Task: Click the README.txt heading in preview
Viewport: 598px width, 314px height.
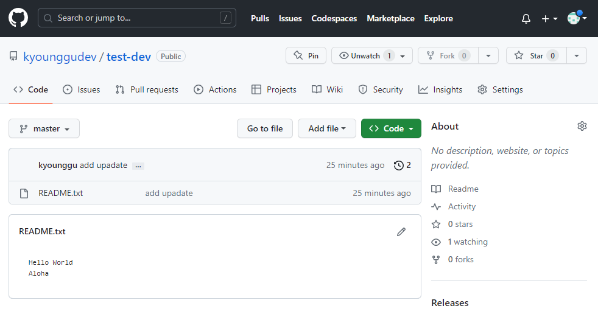Action: 43,231
